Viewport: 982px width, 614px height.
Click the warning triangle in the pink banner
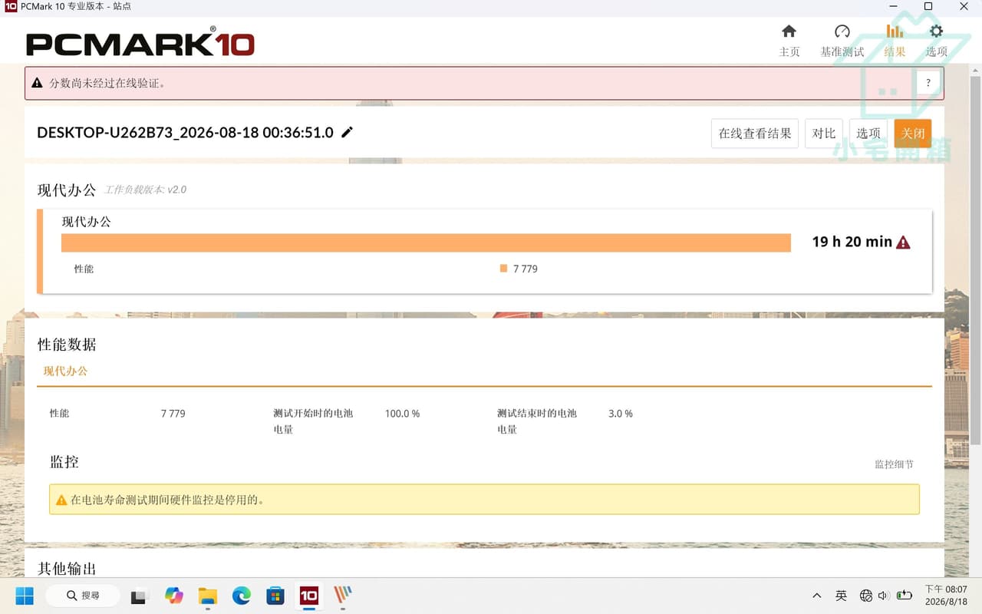click(x=37, y=83)
